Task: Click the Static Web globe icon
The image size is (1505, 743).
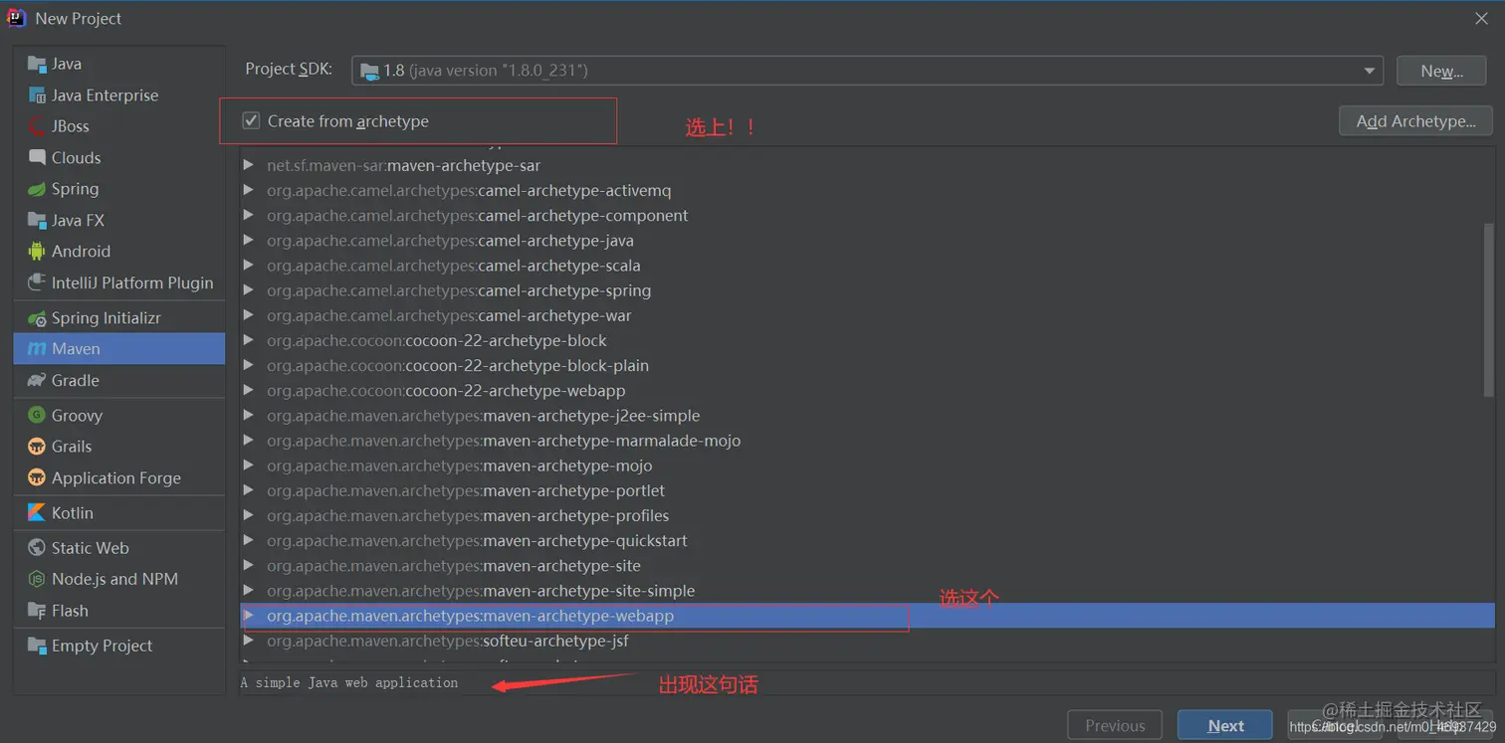Action: pos(37,548)
